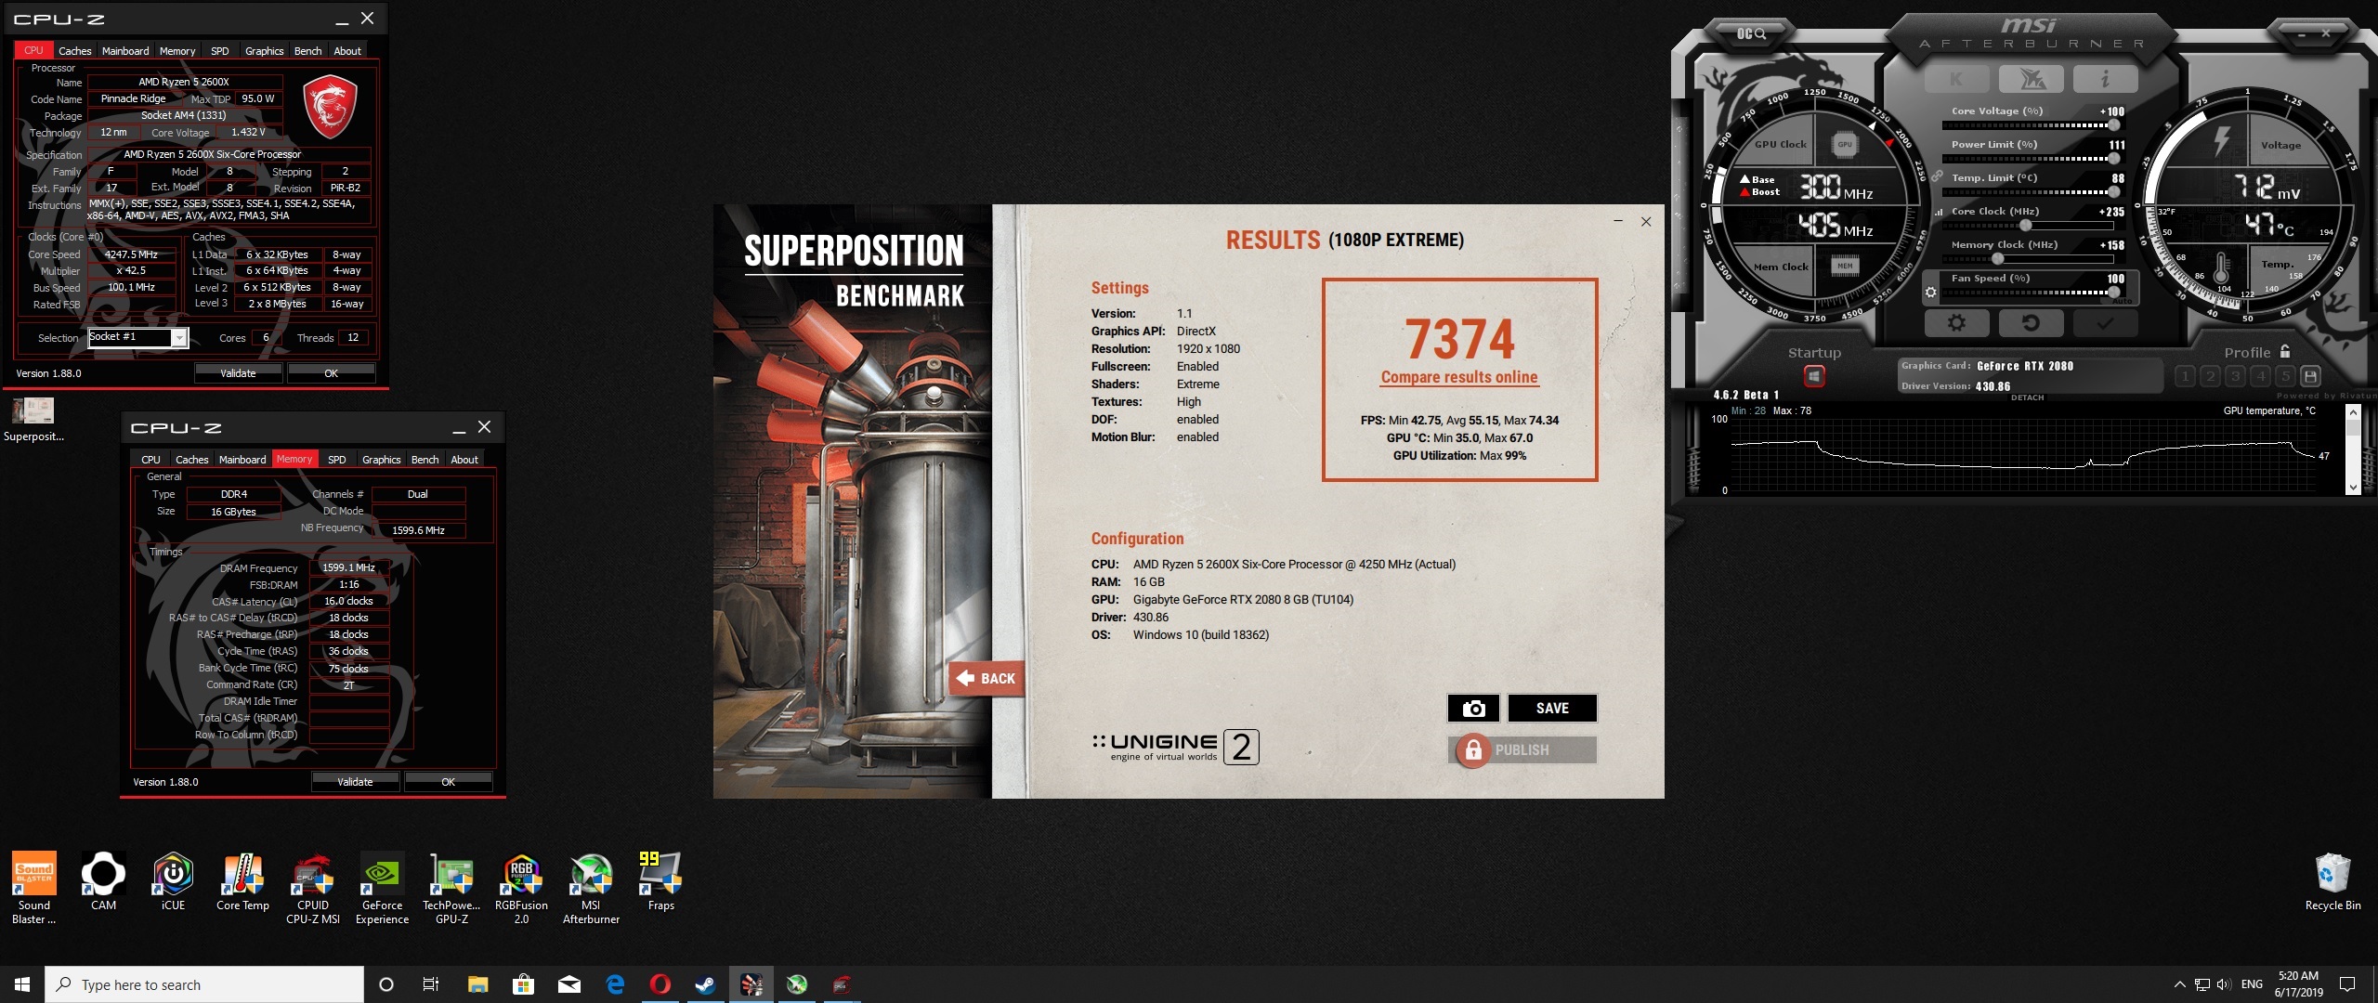Open RGBFusion 2.0 desktop shortcut
This screenshot has width=2378, height=1003.
[x=521, y=888]
